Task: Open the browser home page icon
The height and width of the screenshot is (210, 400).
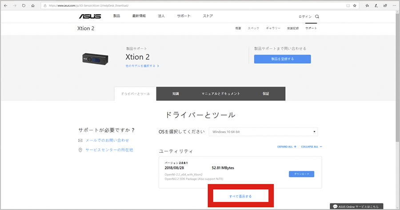Action: coord(33,6)
